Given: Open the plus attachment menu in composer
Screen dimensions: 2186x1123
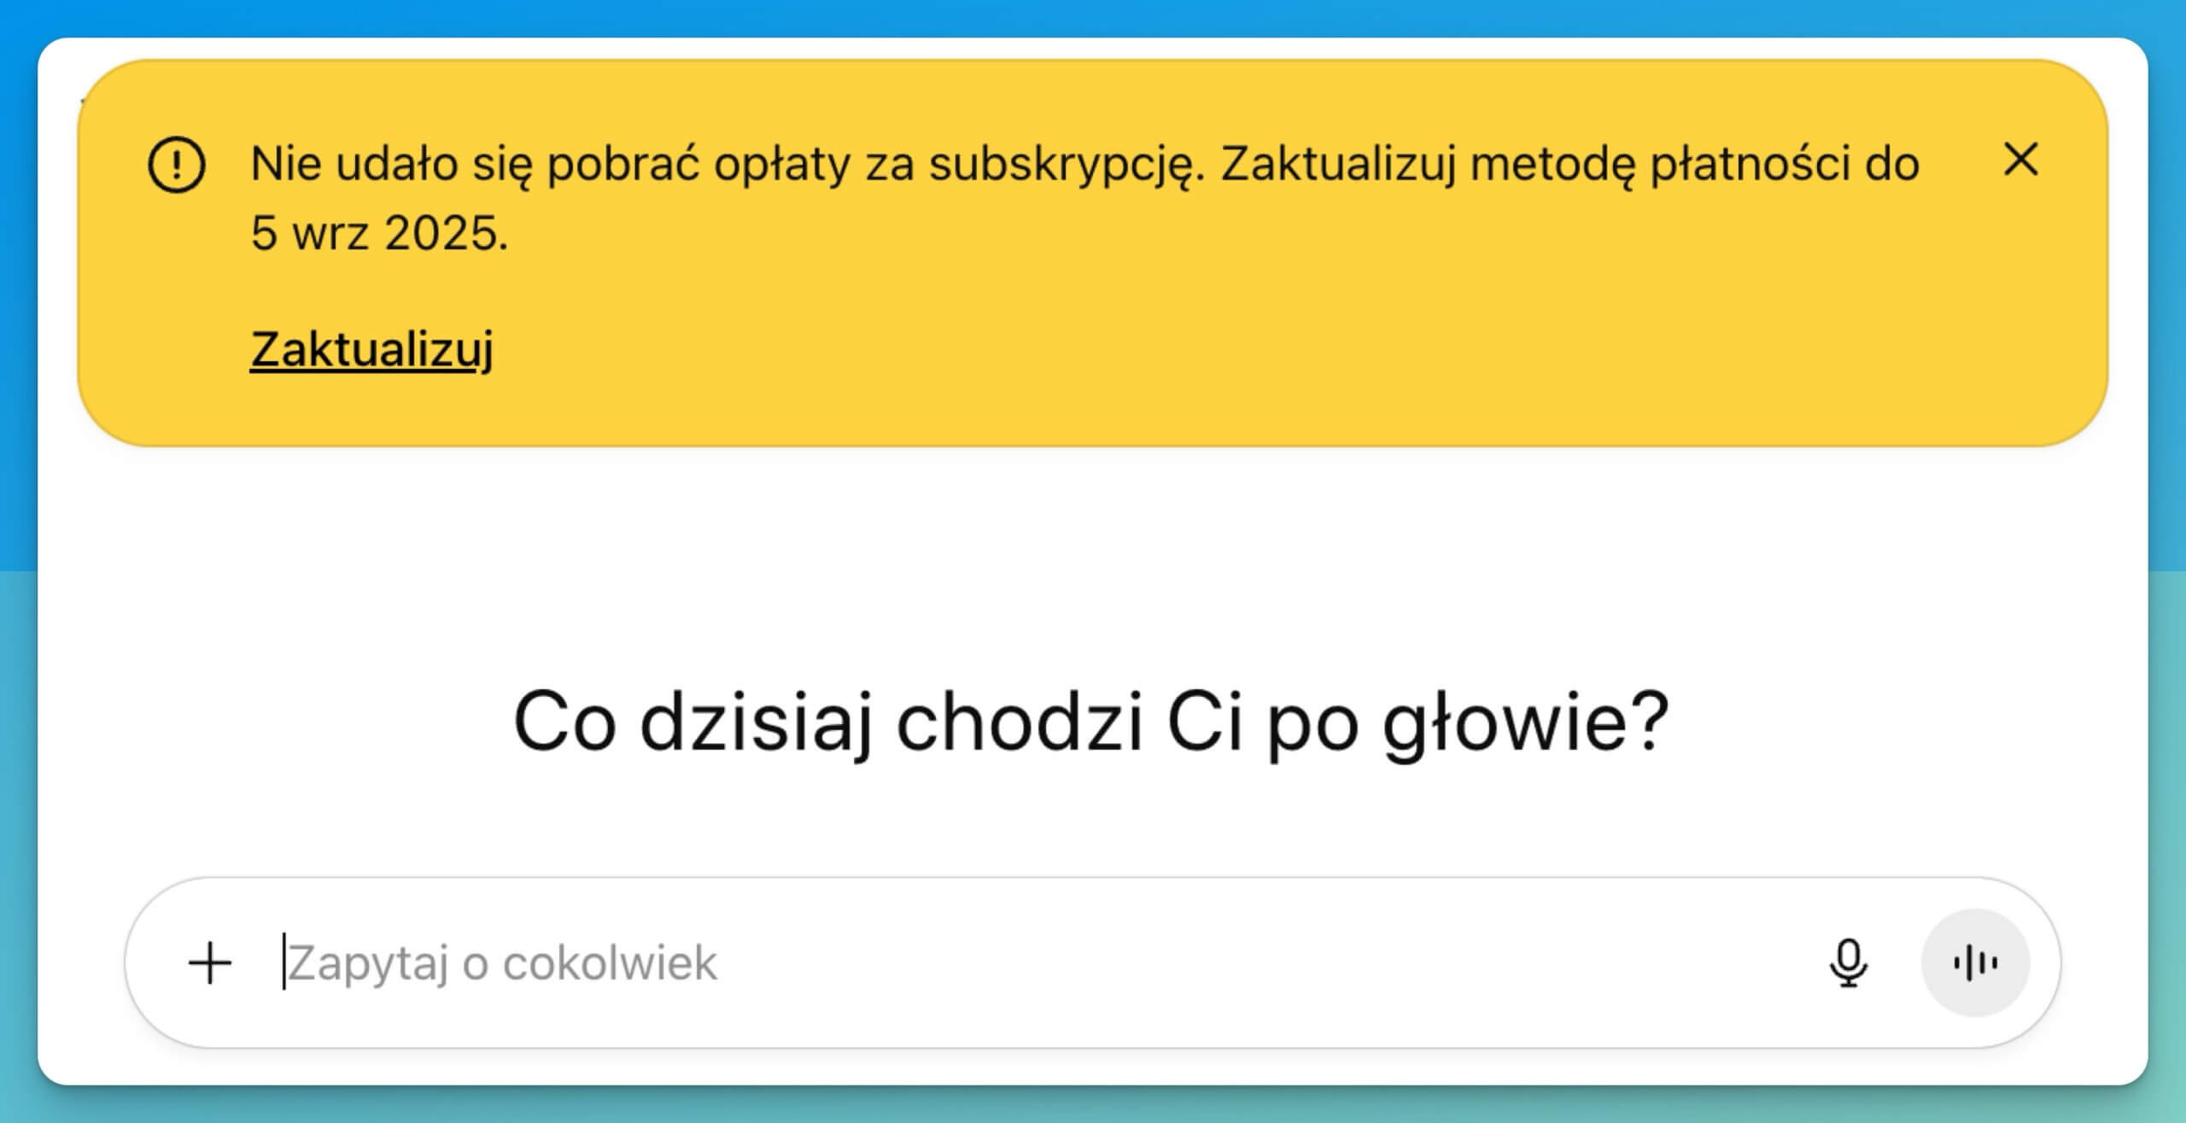Looking at the screenshot, I should 210,963.
